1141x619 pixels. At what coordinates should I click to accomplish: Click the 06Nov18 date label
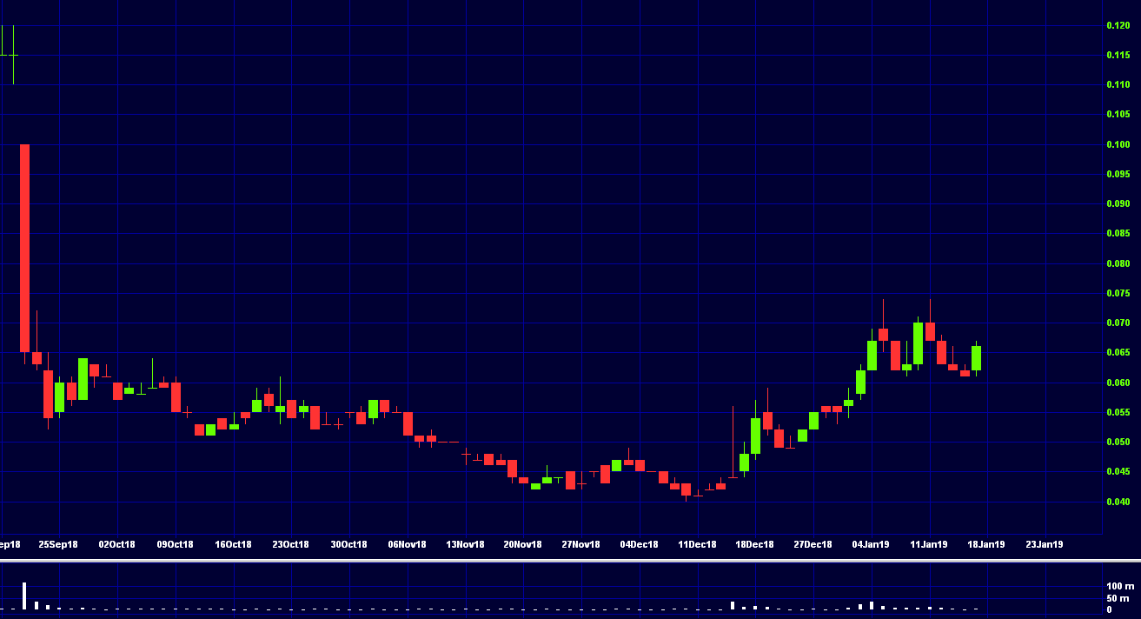point(408,544)
